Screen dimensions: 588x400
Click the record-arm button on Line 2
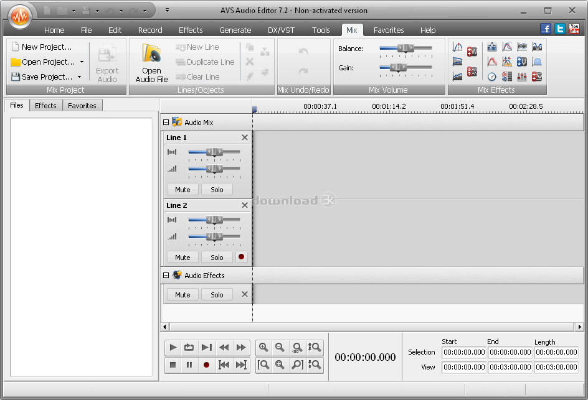(x=241, y=257)
